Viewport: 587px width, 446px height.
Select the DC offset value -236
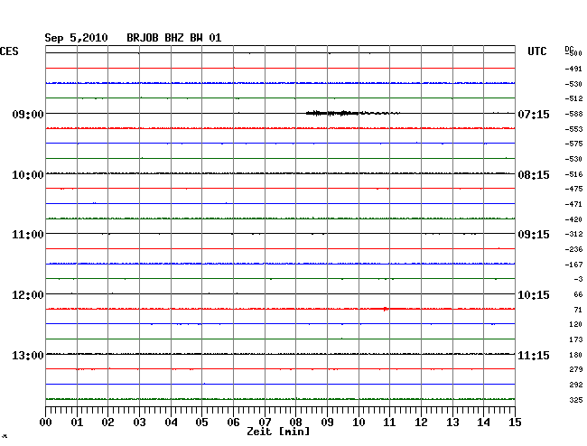pos(573,249)
